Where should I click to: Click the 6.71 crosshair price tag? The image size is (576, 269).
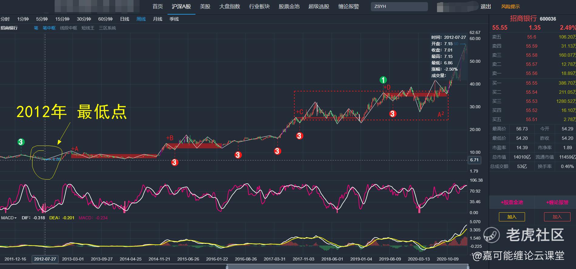tap(474, 160)
